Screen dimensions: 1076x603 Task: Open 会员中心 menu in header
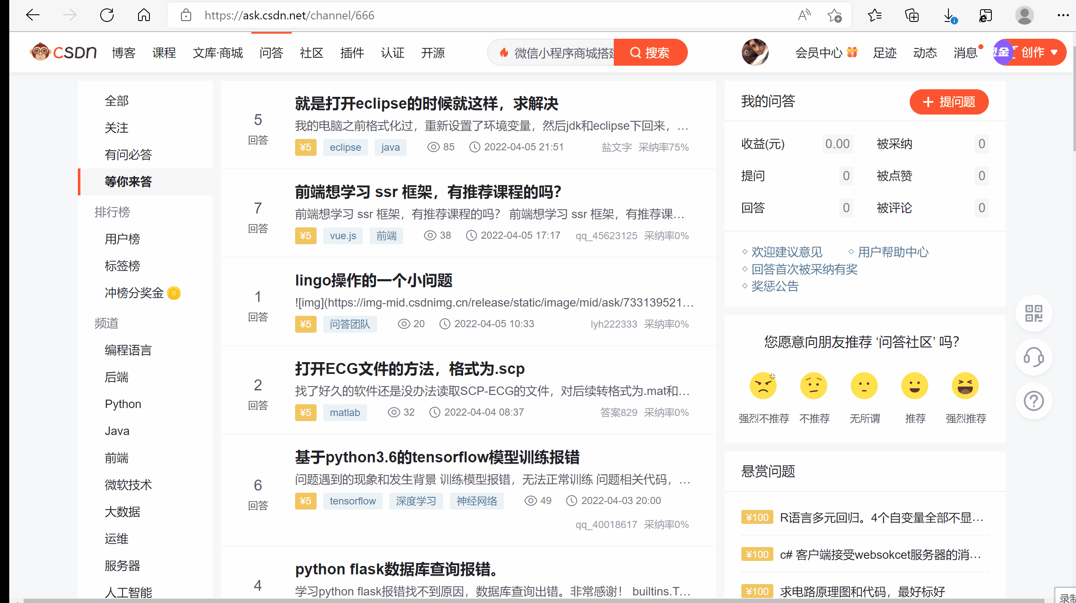[818, 53]
